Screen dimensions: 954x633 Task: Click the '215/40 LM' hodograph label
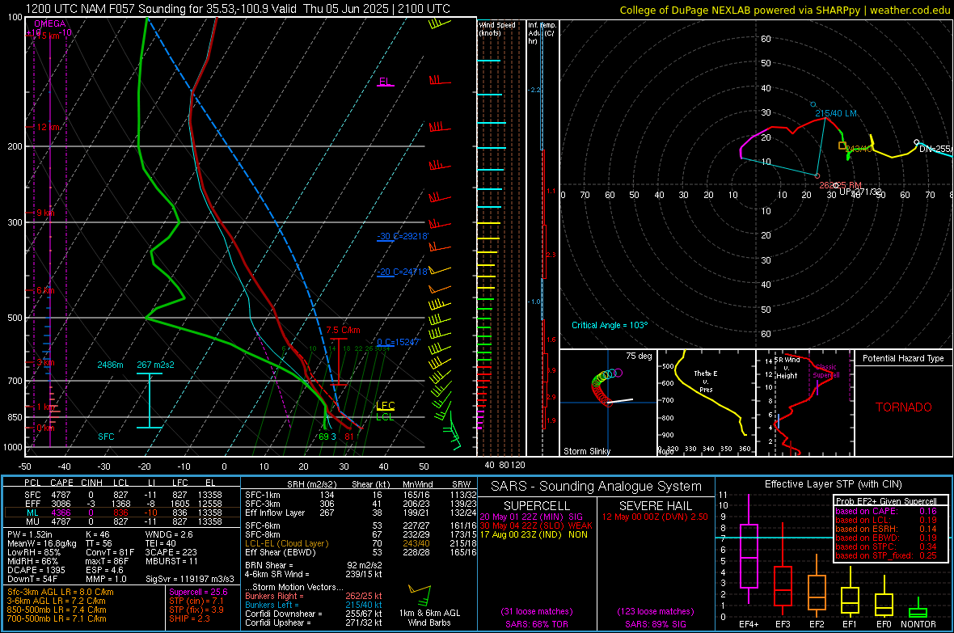click(x=836, y=113)
